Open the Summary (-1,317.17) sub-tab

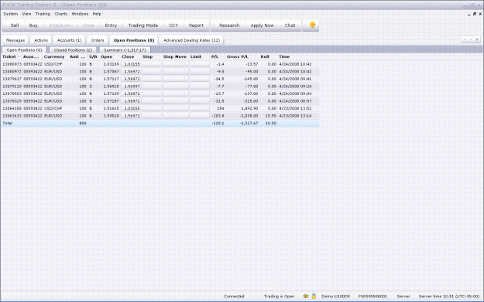125,50
